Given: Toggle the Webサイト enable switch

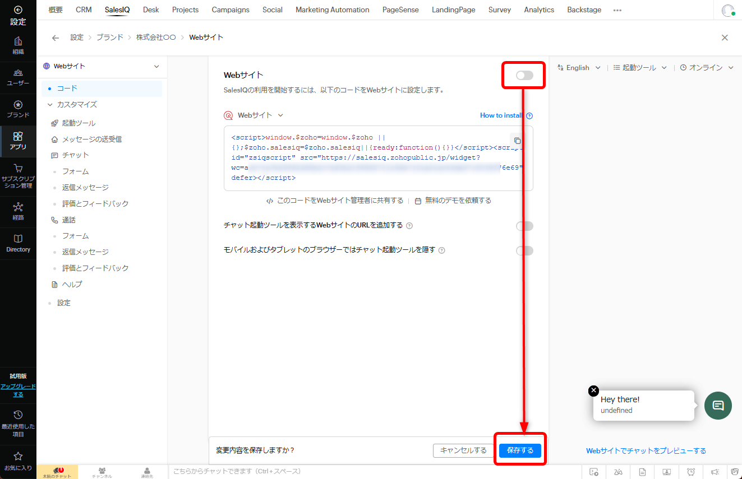Looking at the screenshot, I should 524,75.
